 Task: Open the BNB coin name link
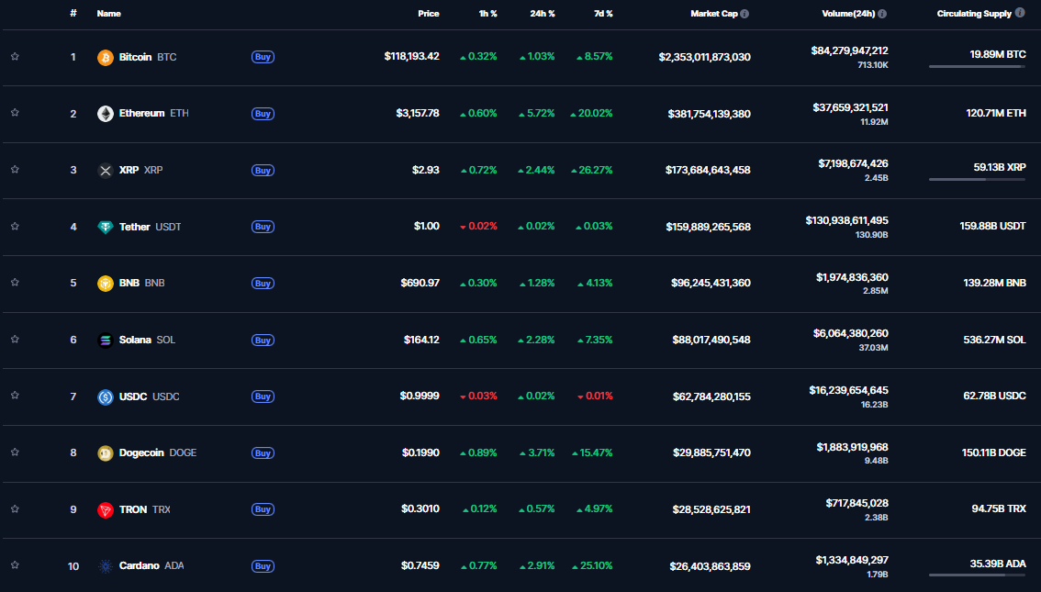point(129,283)
